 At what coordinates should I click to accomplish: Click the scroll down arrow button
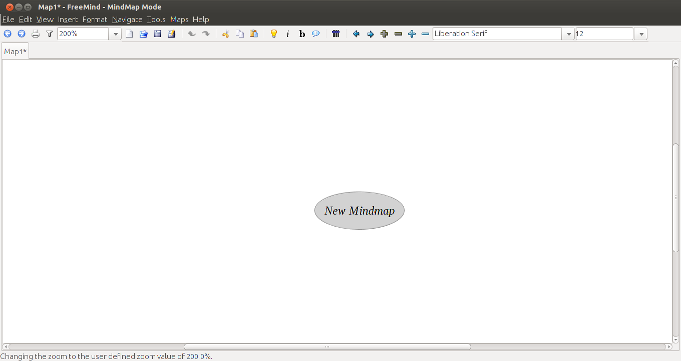pos(675,340)
